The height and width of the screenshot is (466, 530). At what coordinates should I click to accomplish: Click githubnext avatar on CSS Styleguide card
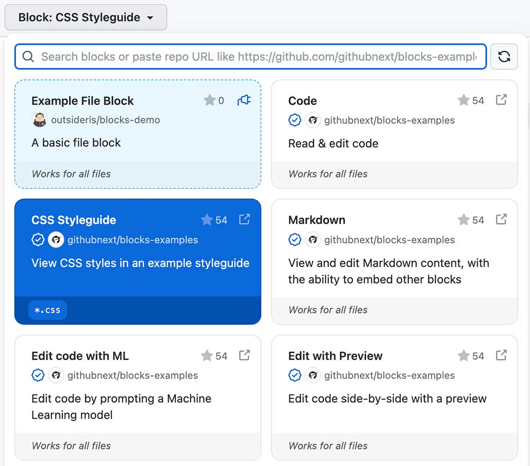click(56, 239)
